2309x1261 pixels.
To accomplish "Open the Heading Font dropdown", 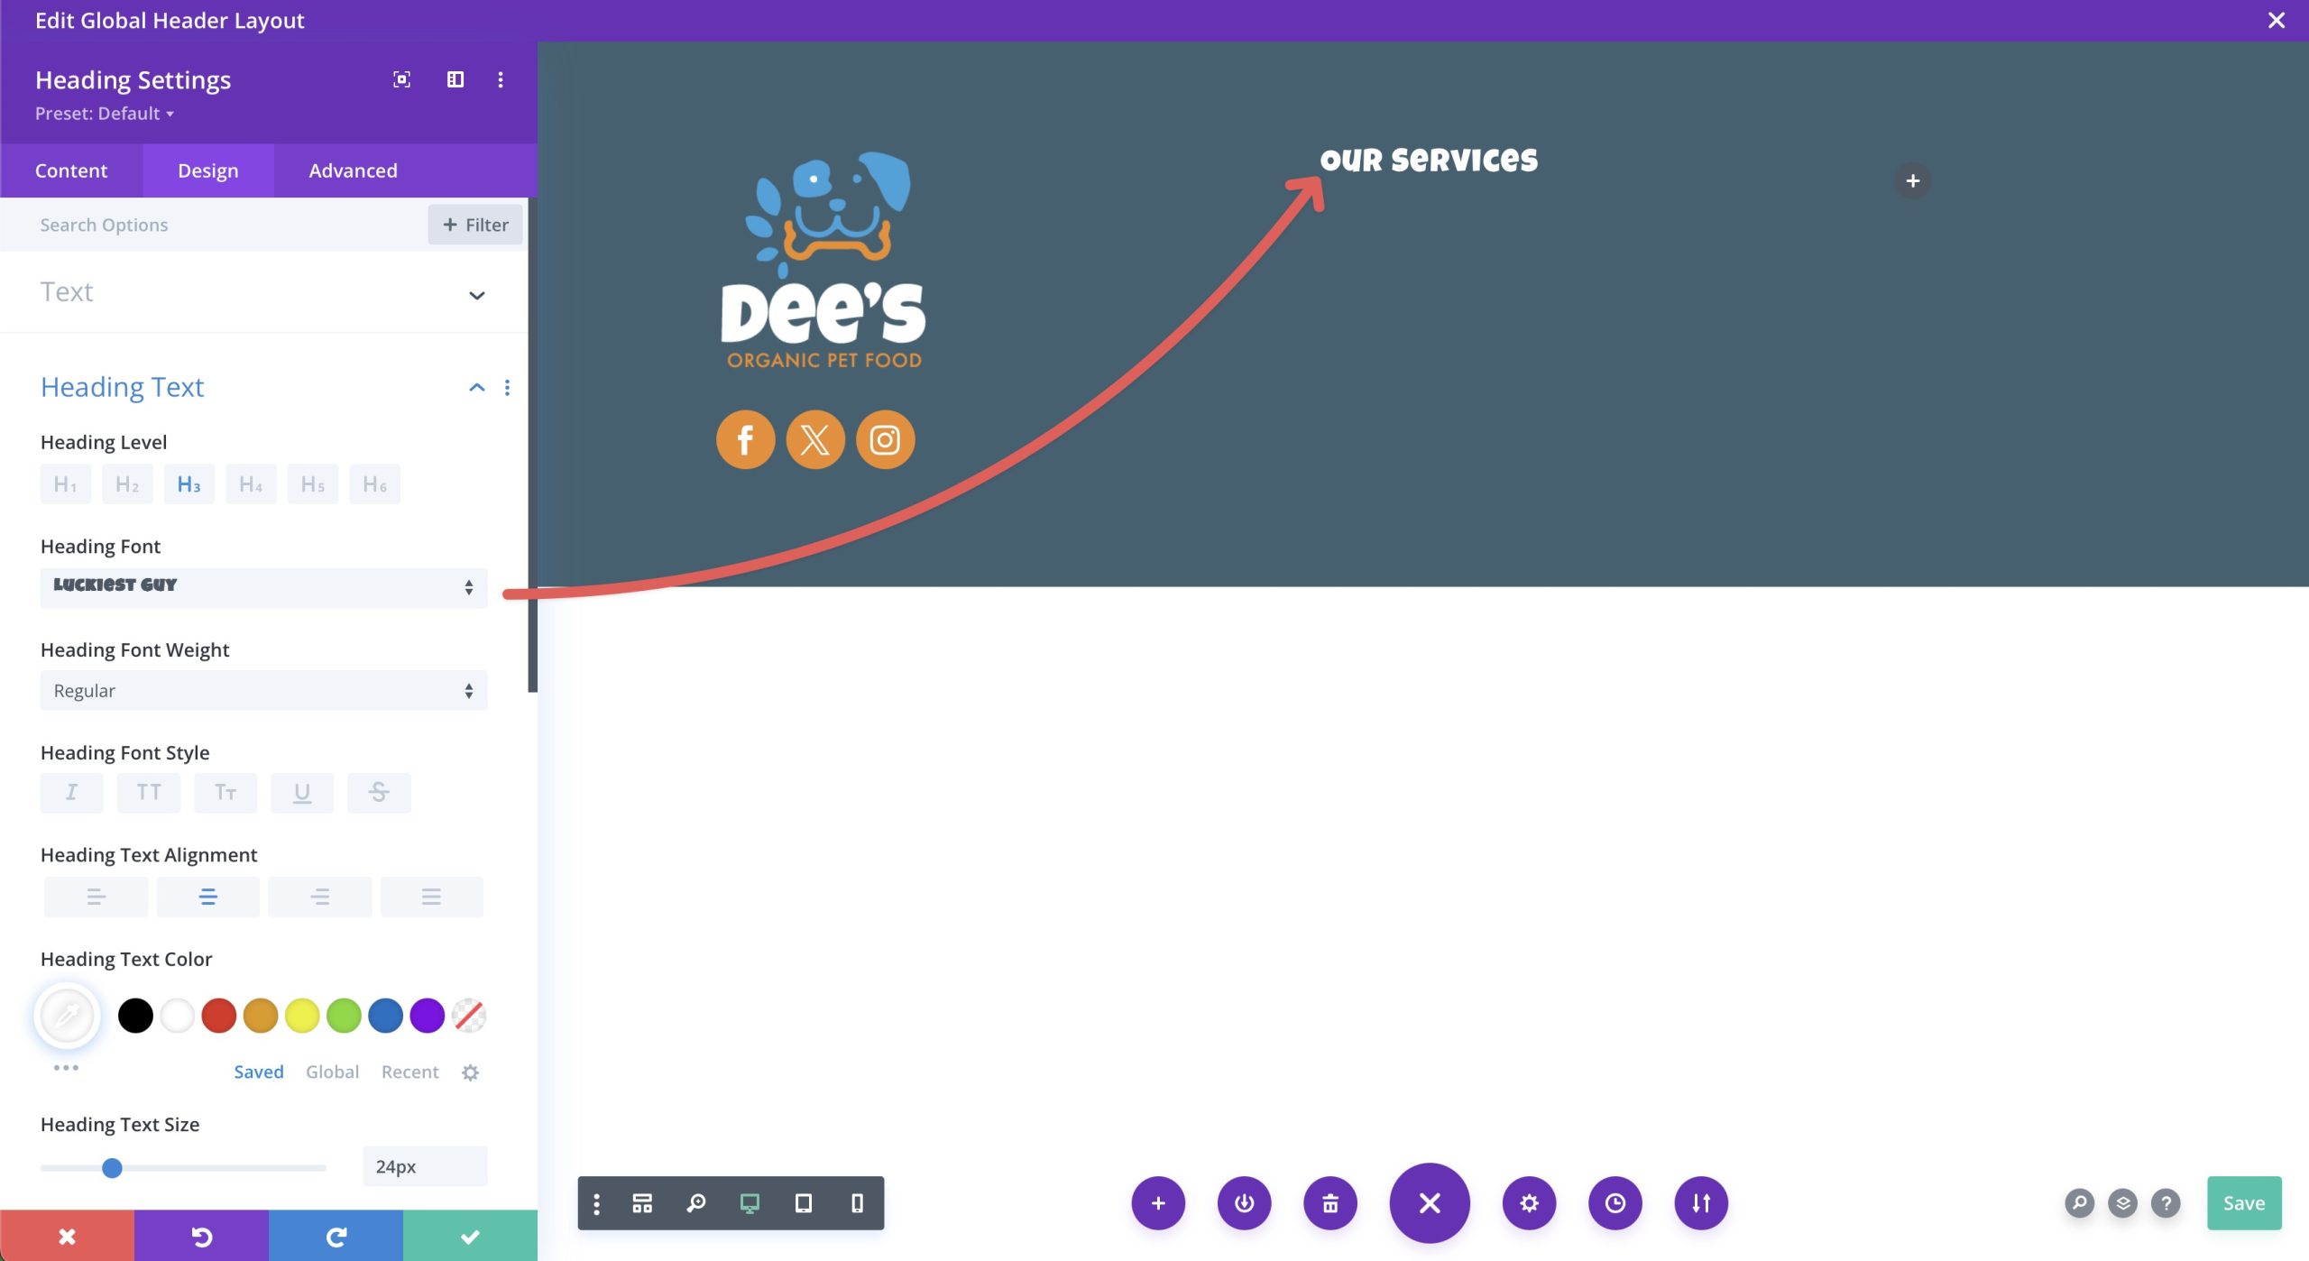I will coord(262,584).
